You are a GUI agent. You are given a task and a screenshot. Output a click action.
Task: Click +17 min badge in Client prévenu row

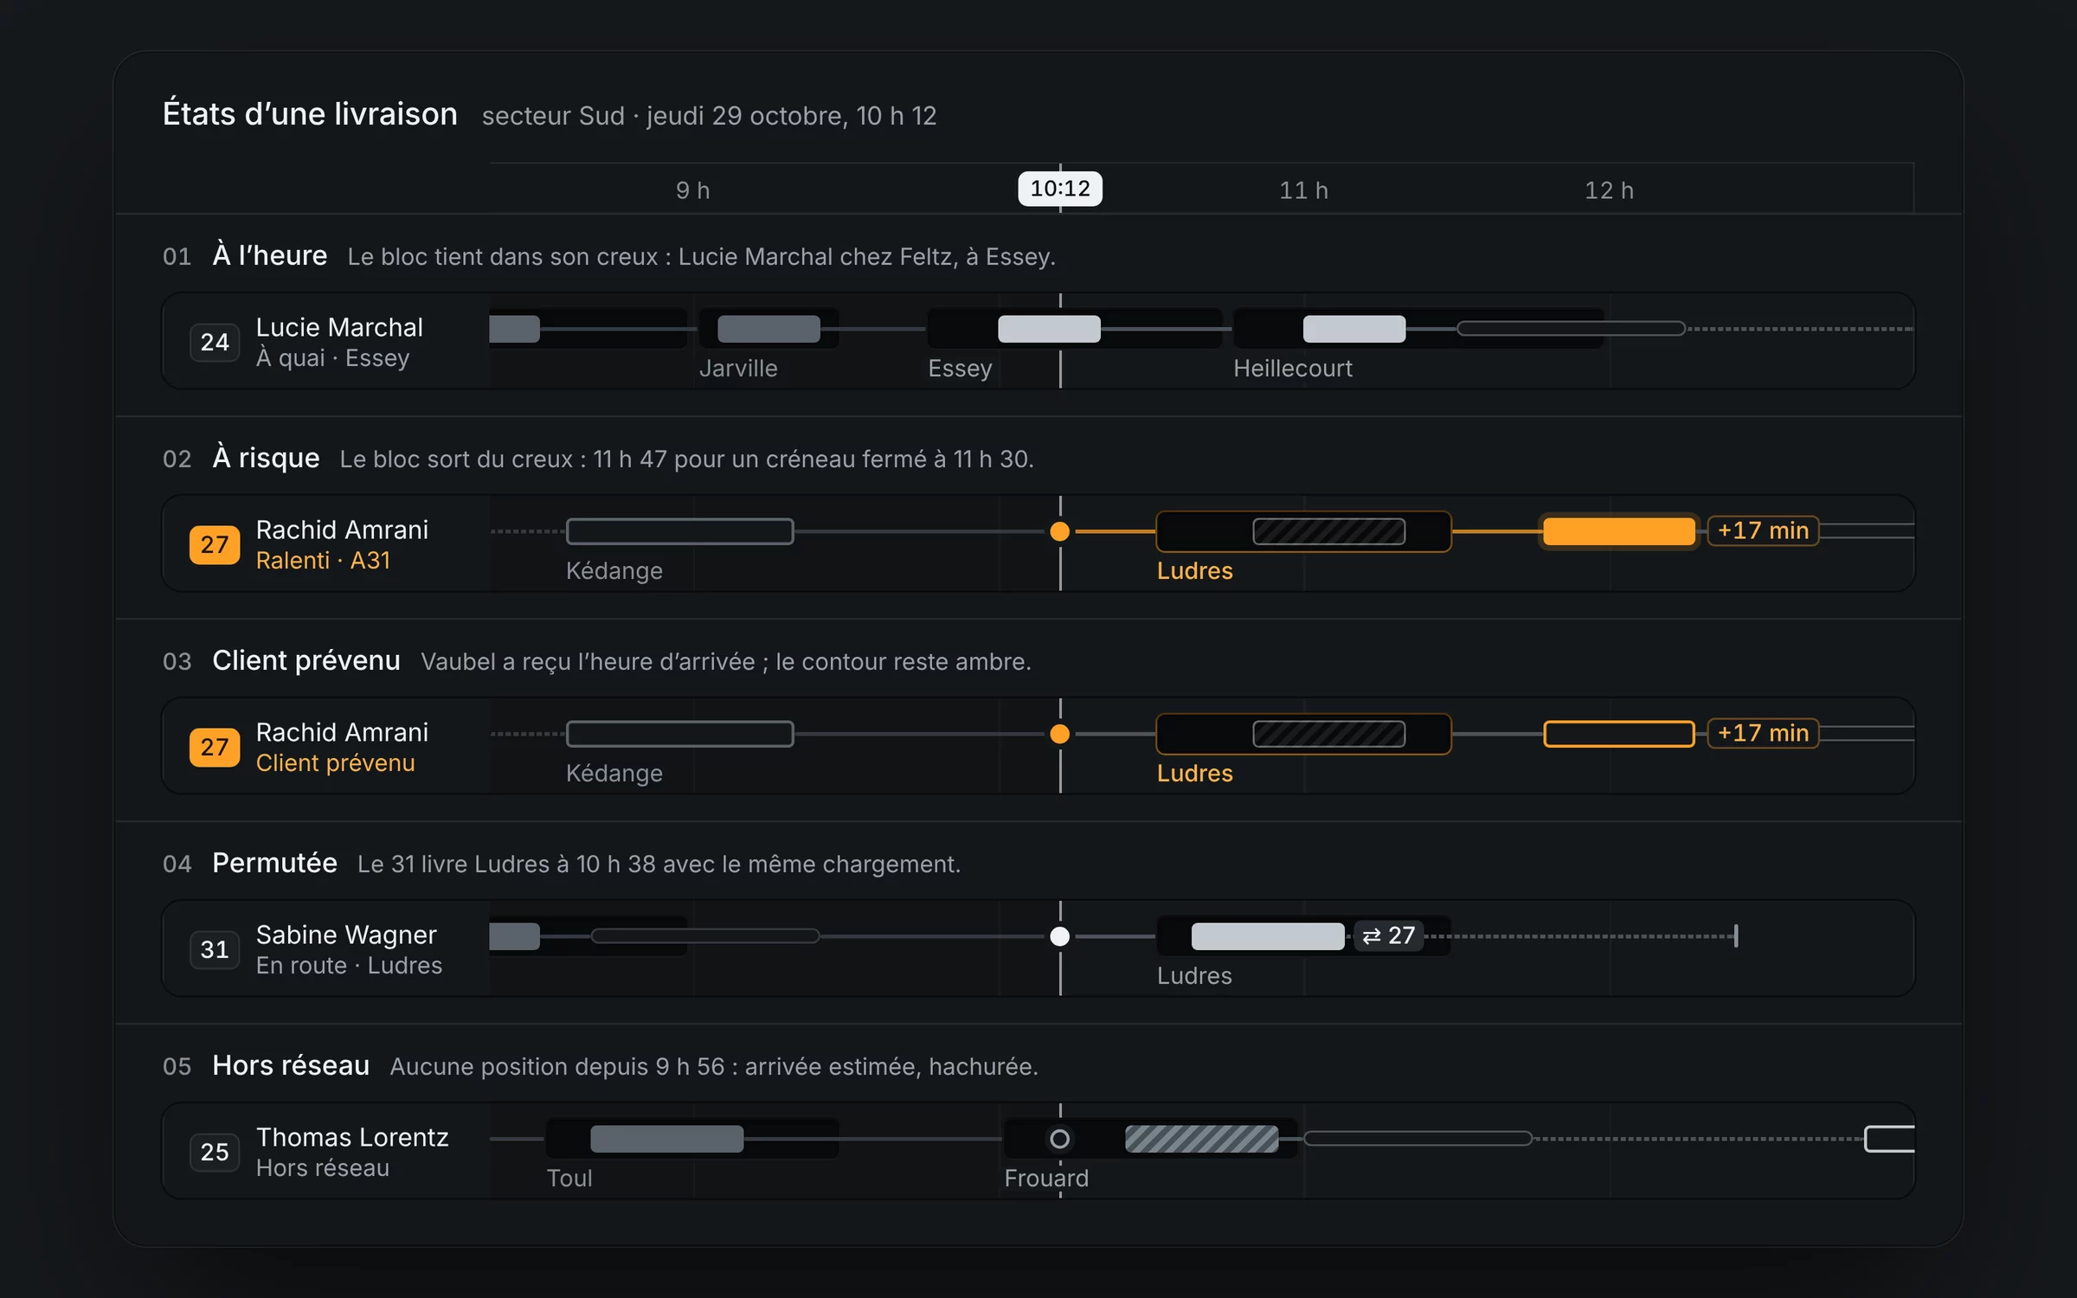[x=1763, y=733]
